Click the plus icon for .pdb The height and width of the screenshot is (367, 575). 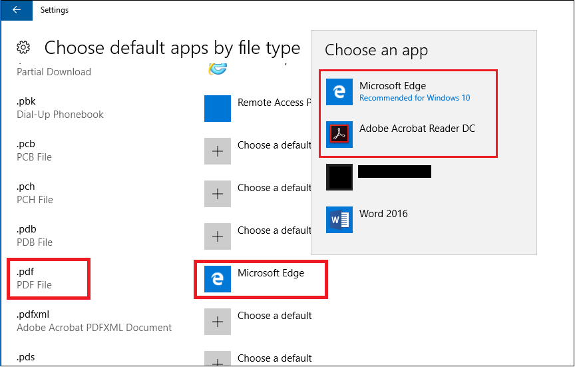coord(218,236)
